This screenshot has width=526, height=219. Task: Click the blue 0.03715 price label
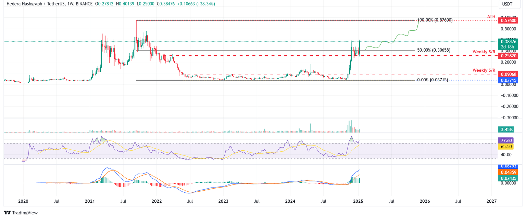coord(508,81)
